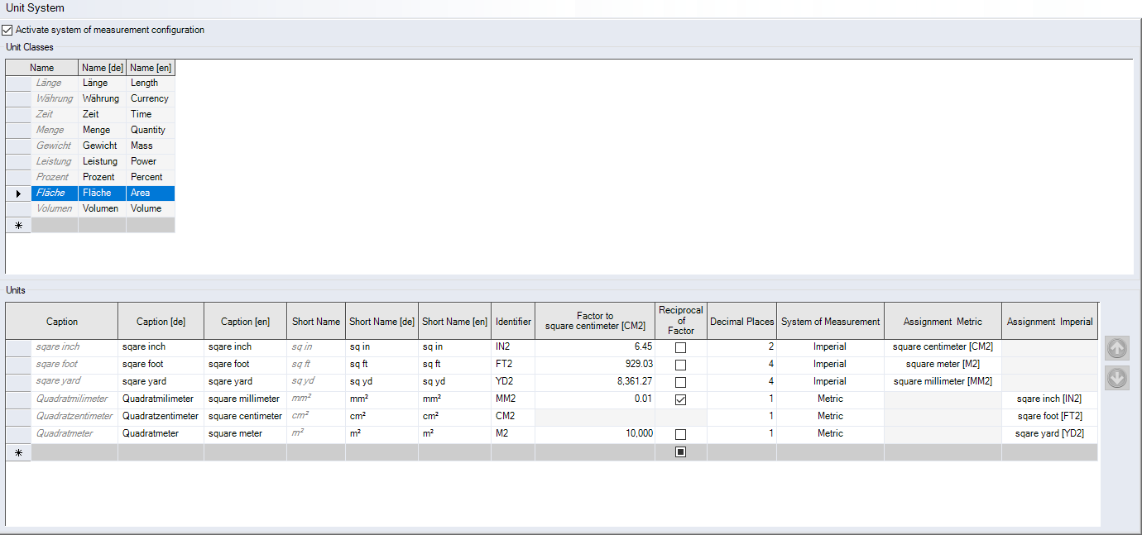Open System of Measurement cell for sqare foot

829,364
